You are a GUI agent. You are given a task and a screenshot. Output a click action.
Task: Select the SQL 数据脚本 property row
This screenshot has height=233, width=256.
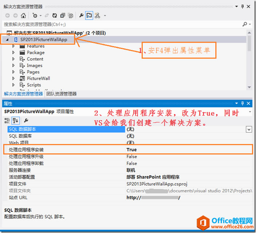click(66, 129)
